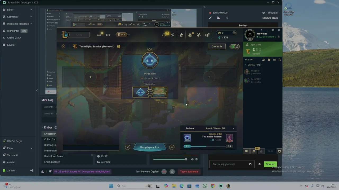
Task: Switch to the TFT tab in League client
Action: point(108,35)
